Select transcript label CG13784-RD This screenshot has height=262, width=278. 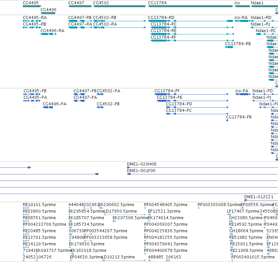(161, 18)
